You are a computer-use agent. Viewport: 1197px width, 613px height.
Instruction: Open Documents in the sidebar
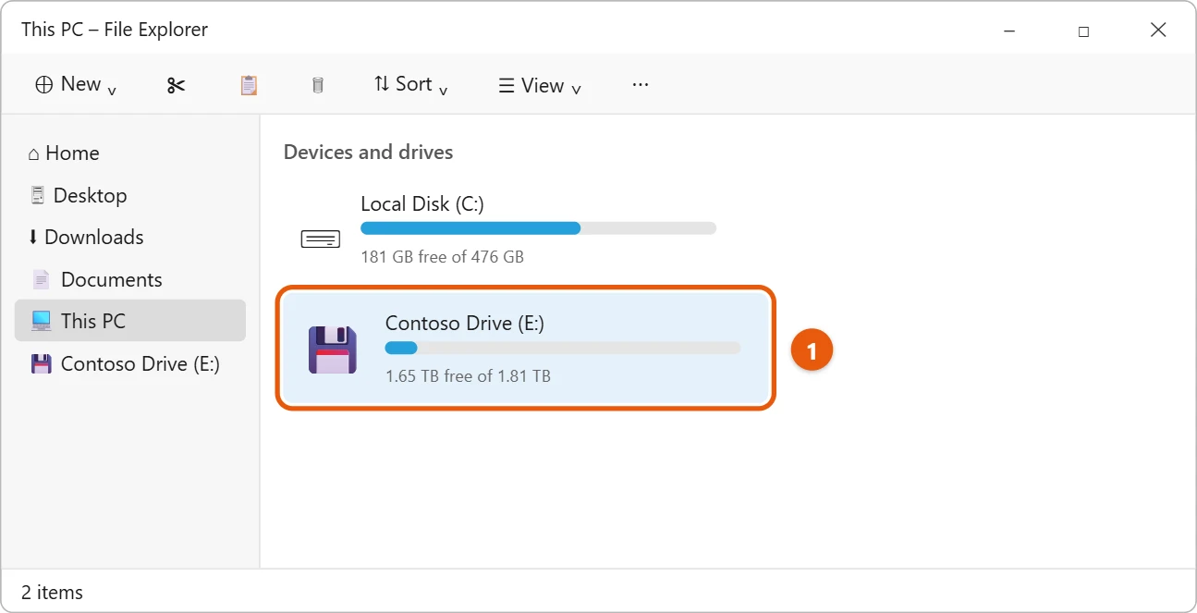coord(130,279)
